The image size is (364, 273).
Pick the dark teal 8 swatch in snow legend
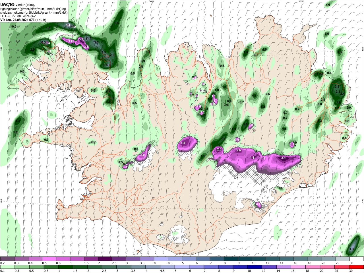231,259
